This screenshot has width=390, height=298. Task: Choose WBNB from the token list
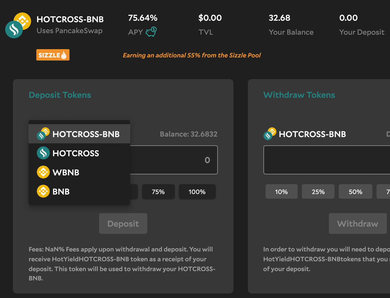(79, 172)
